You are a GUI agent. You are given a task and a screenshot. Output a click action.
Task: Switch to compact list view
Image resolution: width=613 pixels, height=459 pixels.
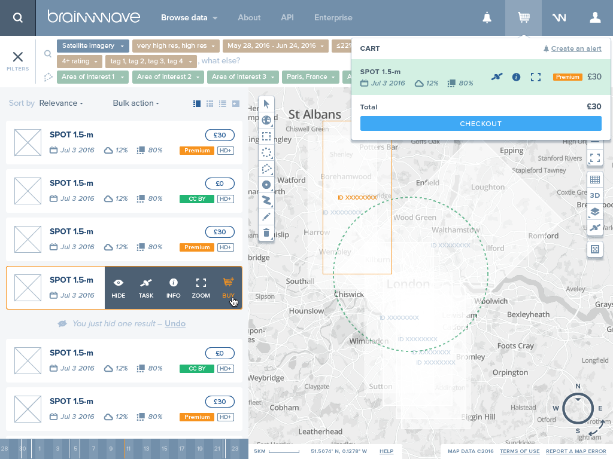coord(223,103)
